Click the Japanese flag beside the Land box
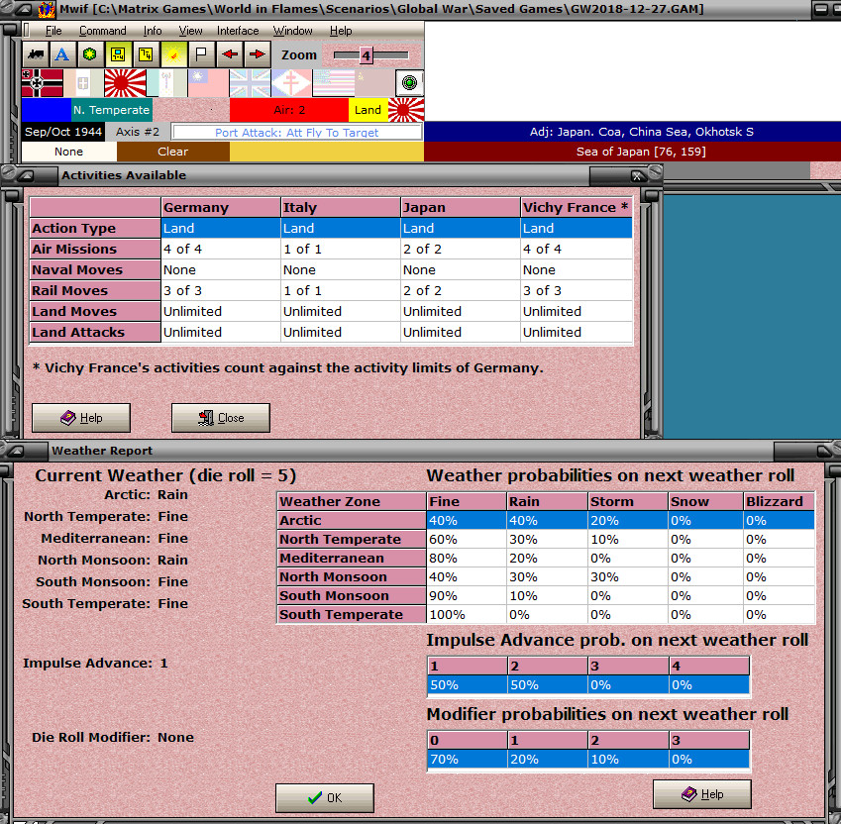The width and height of the screenshot is (841, 824). [x=406, y=110]
